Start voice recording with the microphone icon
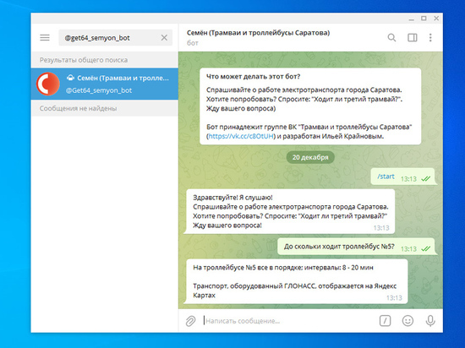465x348 pixels. coord(430,320)
